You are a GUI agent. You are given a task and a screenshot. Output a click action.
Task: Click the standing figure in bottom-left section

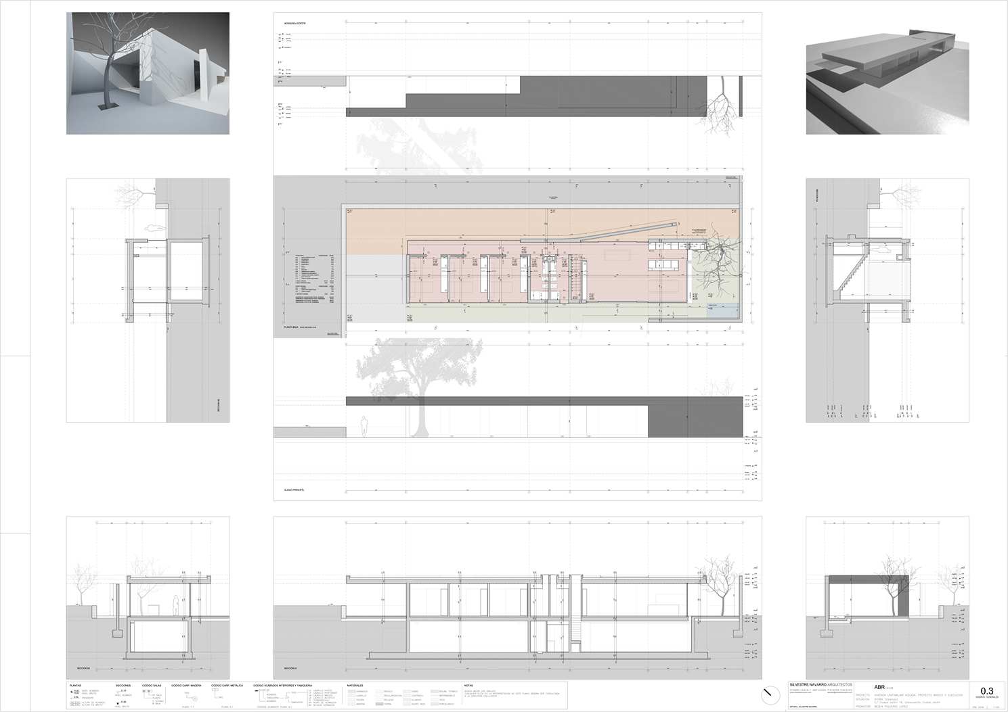tap(175, 607)
